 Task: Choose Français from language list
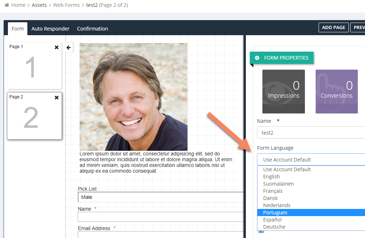(311, 191)
